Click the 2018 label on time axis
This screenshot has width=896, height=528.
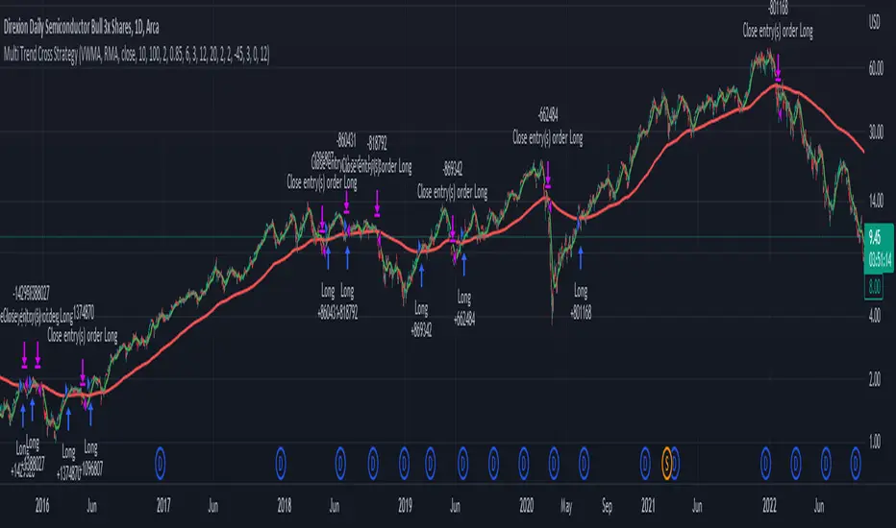pos(284,505)
